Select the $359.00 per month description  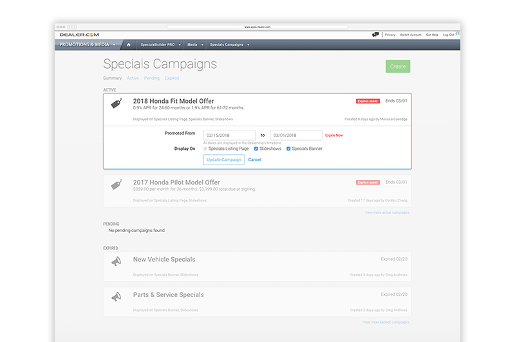coord(194,189)
